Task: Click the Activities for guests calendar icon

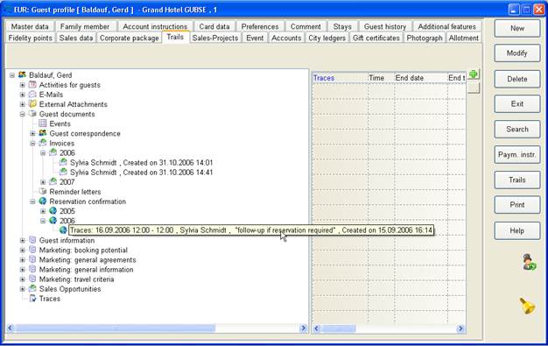Action: tap(32, 85)
